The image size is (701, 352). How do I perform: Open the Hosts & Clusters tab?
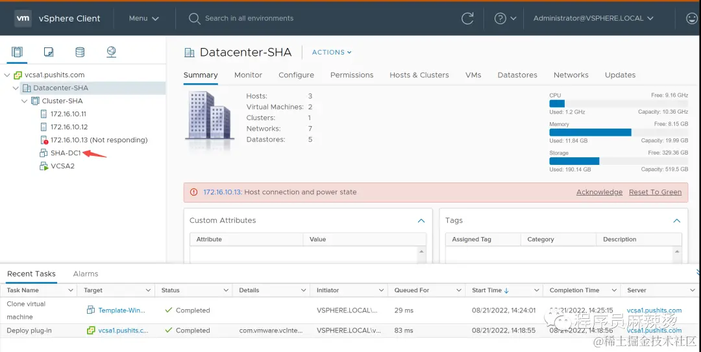point(419,75)
